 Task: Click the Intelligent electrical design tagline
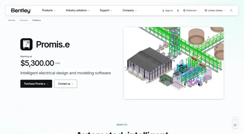66,73
